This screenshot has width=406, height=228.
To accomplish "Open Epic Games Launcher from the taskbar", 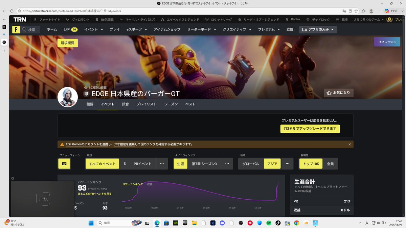I will 185,223.
